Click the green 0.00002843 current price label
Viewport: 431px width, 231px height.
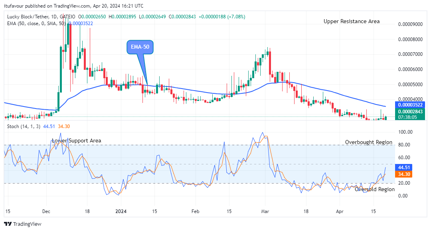410,112
